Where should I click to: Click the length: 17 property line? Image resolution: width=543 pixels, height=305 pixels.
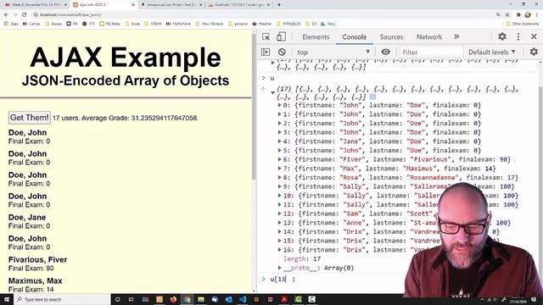click(302, 258)
